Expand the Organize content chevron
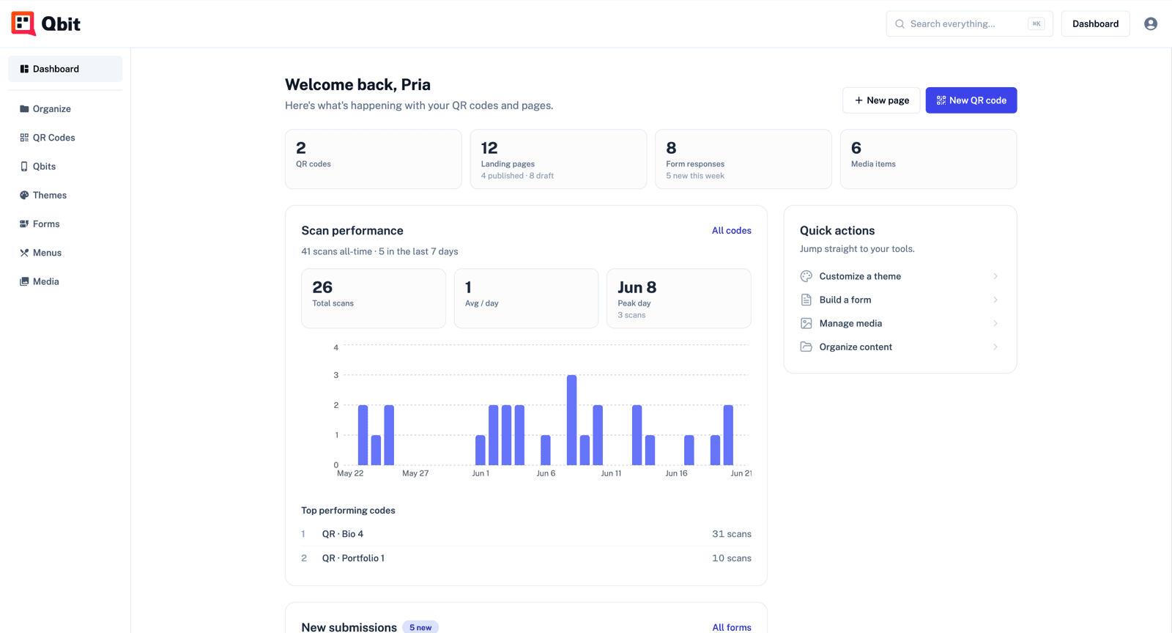 (x=995, y=347)
